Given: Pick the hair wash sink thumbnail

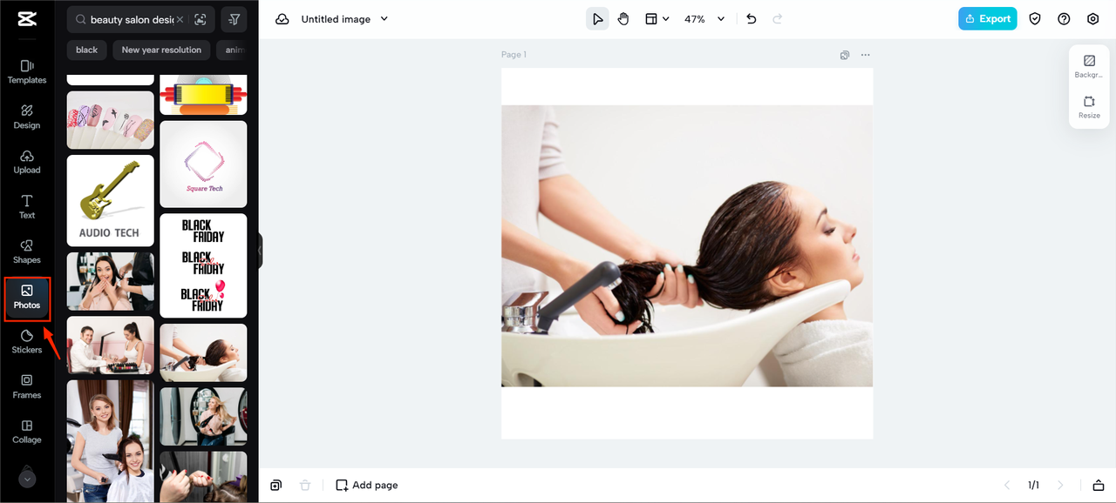Looking at the screenshot, I should coord(203,352).
